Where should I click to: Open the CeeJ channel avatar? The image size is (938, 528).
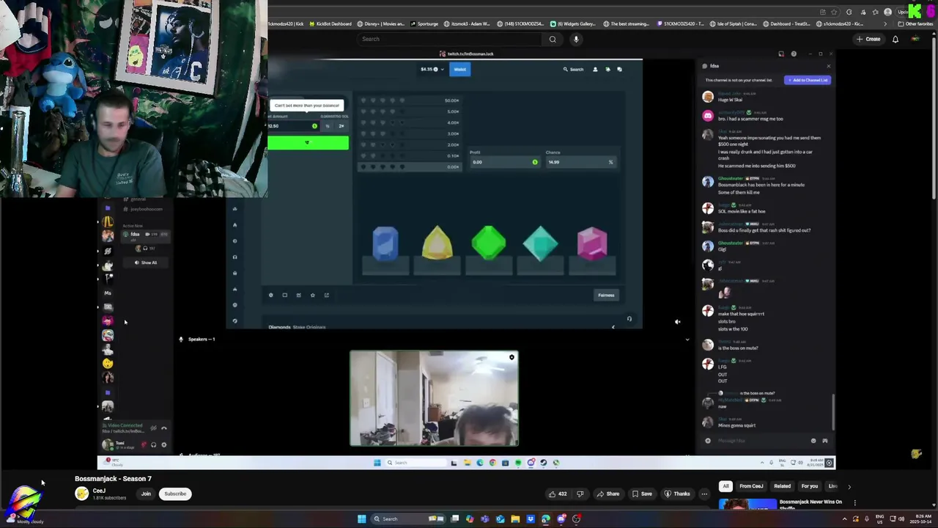point(82,494)
